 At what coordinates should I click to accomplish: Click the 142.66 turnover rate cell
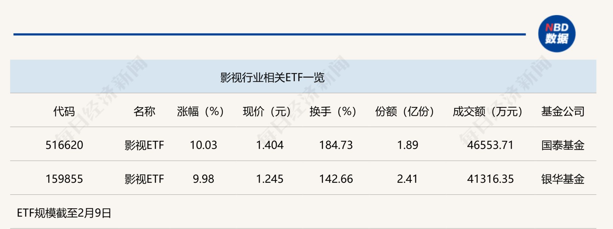[x=336, y=179]
